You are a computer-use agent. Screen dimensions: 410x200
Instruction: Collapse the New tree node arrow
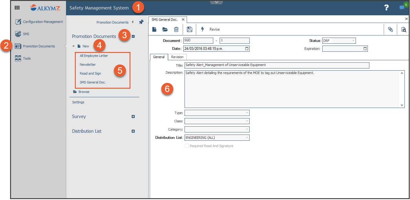point(73,46)
